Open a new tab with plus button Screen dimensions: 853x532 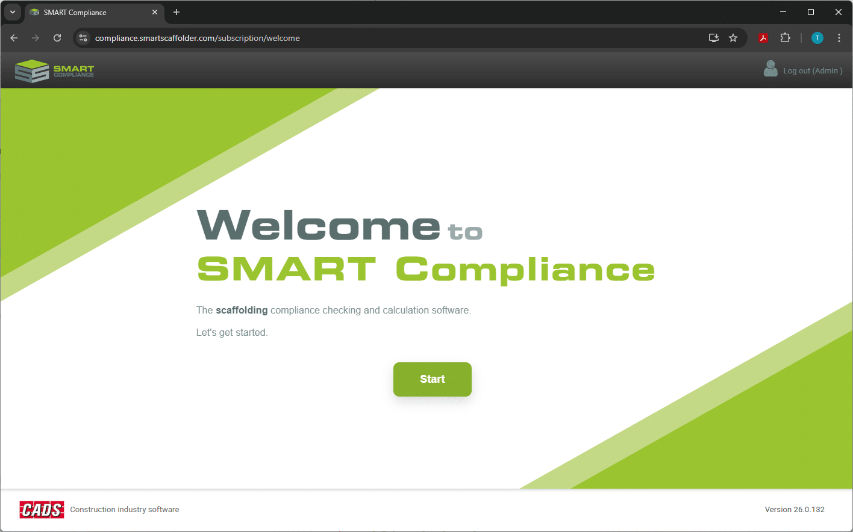[x=177, y=12]
